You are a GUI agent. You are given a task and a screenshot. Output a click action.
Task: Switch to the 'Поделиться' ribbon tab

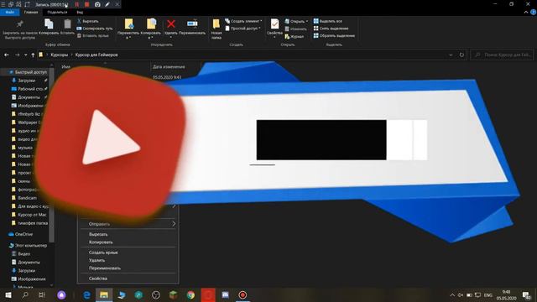pos(57,13)
